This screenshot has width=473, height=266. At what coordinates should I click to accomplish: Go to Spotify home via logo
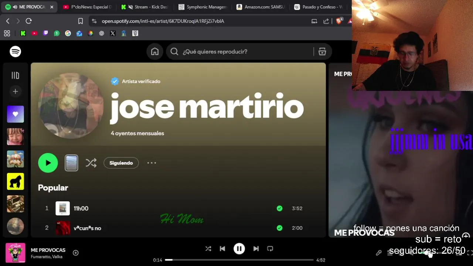(15, 51)
